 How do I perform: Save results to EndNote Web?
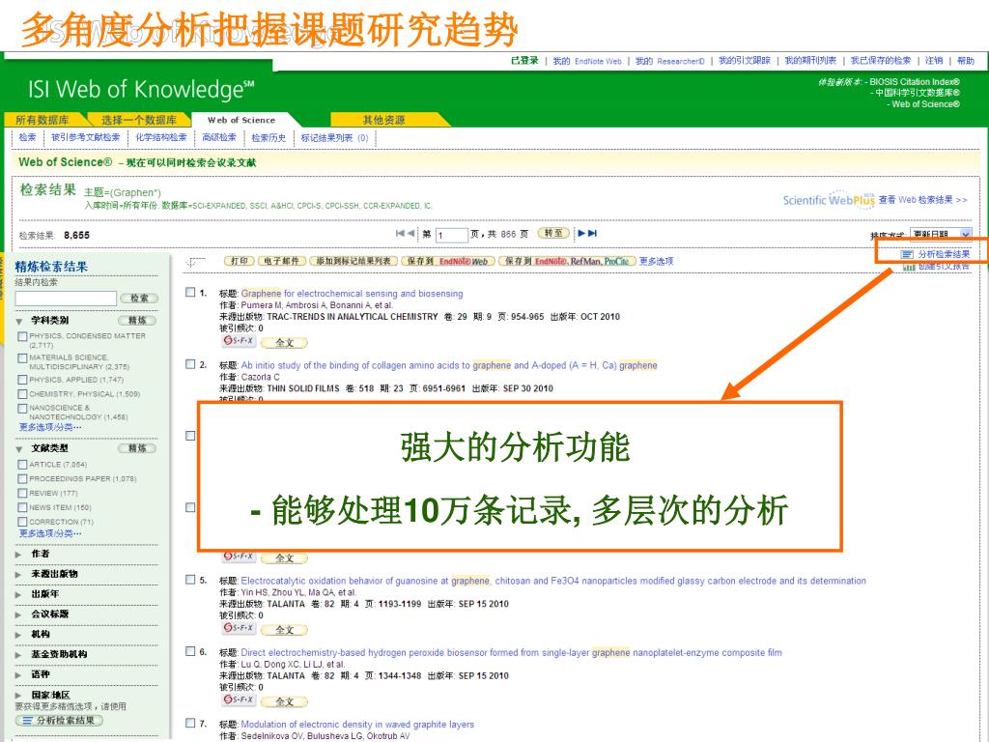coord(447,261)
